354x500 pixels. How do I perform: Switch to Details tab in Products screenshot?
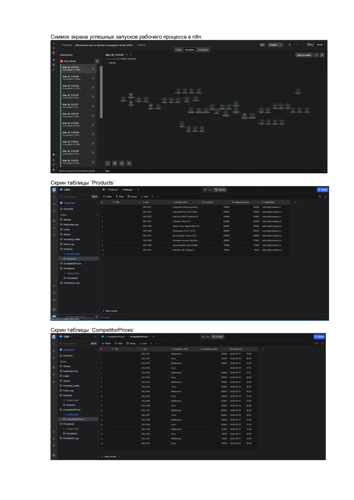pyautogui.click(x=220, y=190)
